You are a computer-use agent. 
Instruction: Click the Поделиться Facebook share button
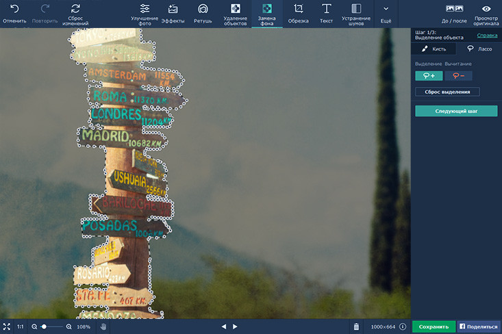(479, 326)
